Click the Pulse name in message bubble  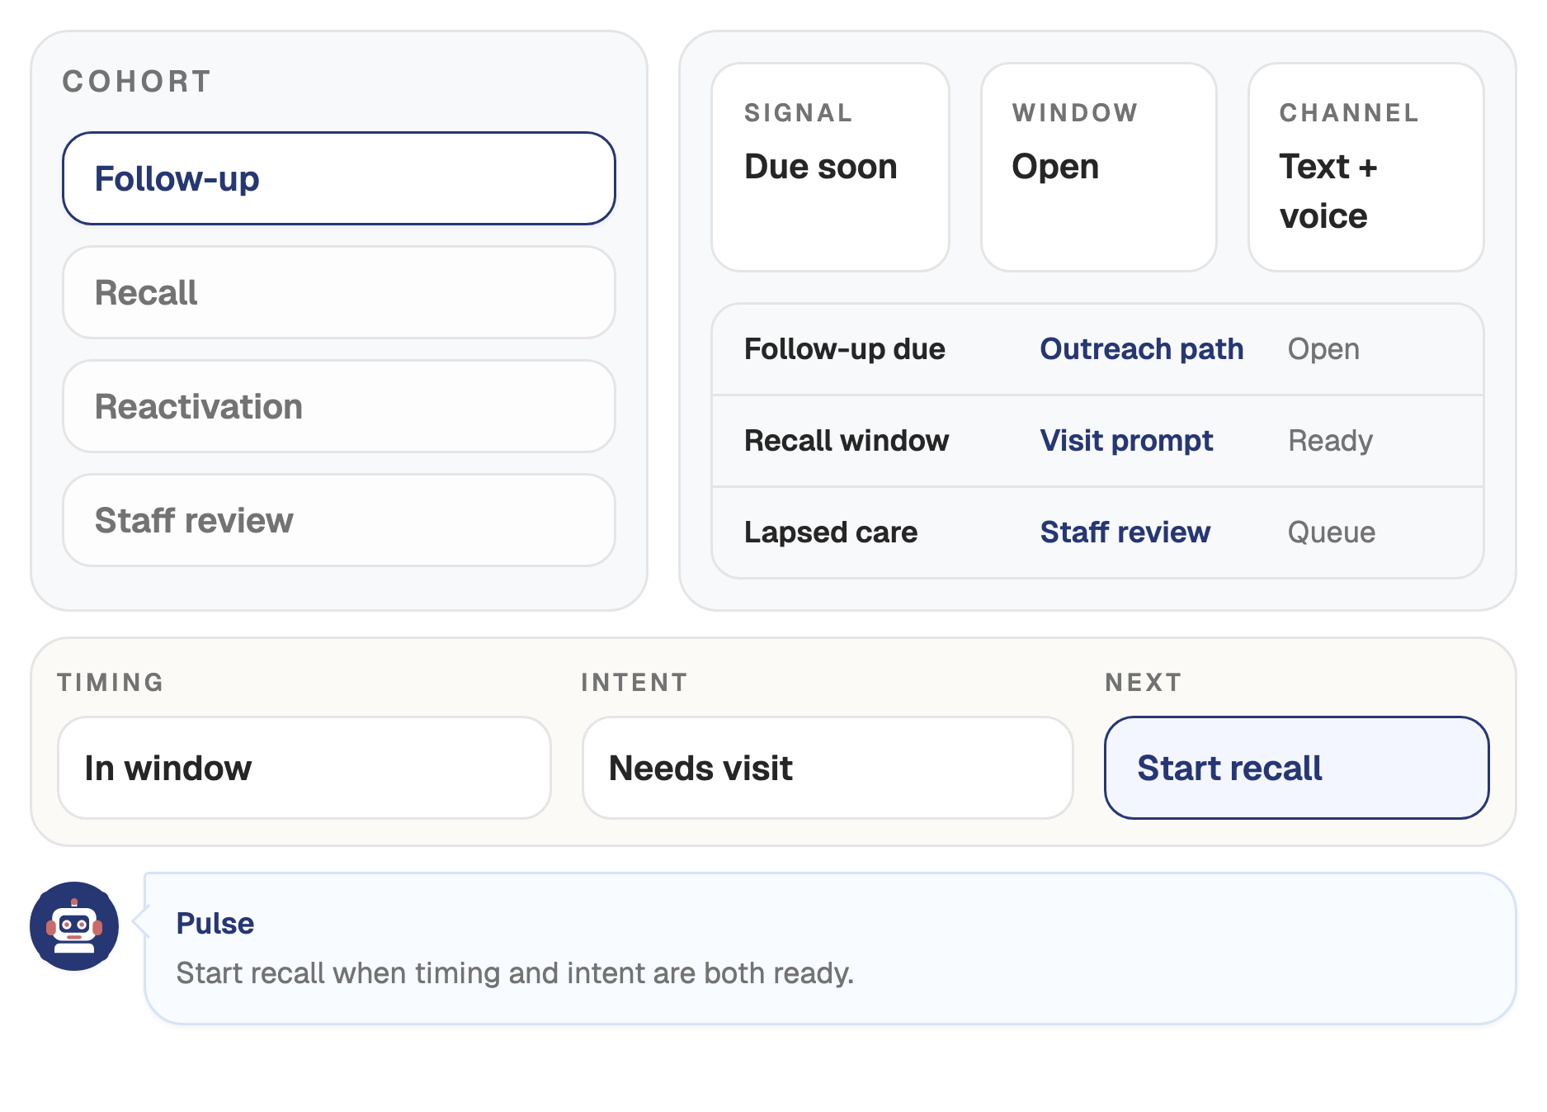[x=215, y=923]
